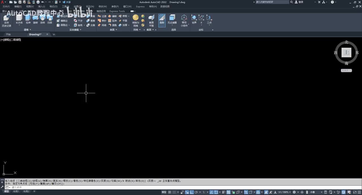
Task: Open the Express menu
Action: point(140,6)
